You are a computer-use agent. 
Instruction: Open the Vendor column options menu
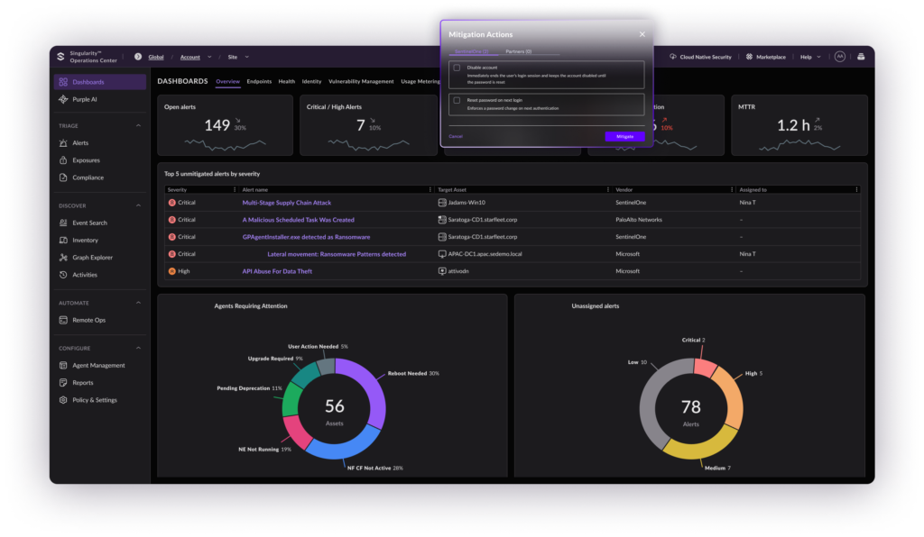point(732,189)
